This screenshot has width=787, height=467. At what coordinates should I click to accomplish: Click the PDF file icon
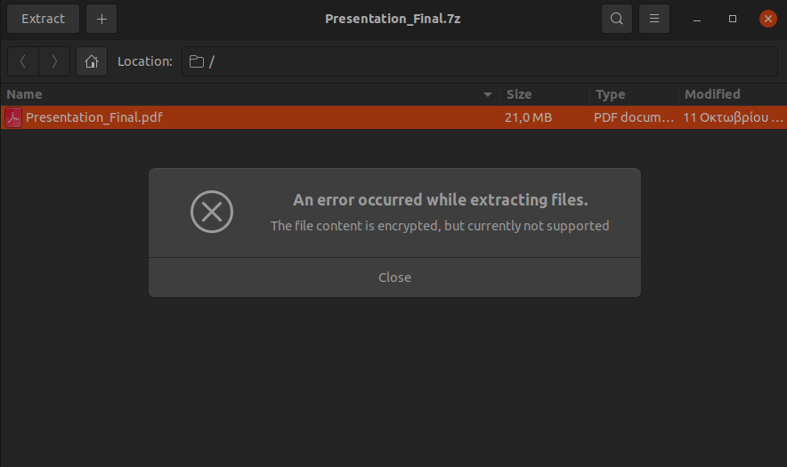pos(13,117)
